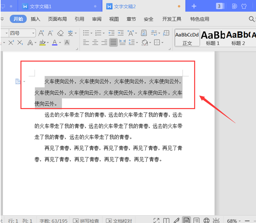Open the 审阅 ribbon tab

pyautogui.click(x=97, y=19)
